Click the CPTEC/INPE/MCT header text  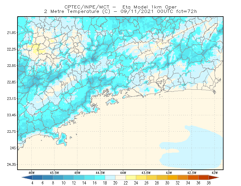tap(87, 7)
